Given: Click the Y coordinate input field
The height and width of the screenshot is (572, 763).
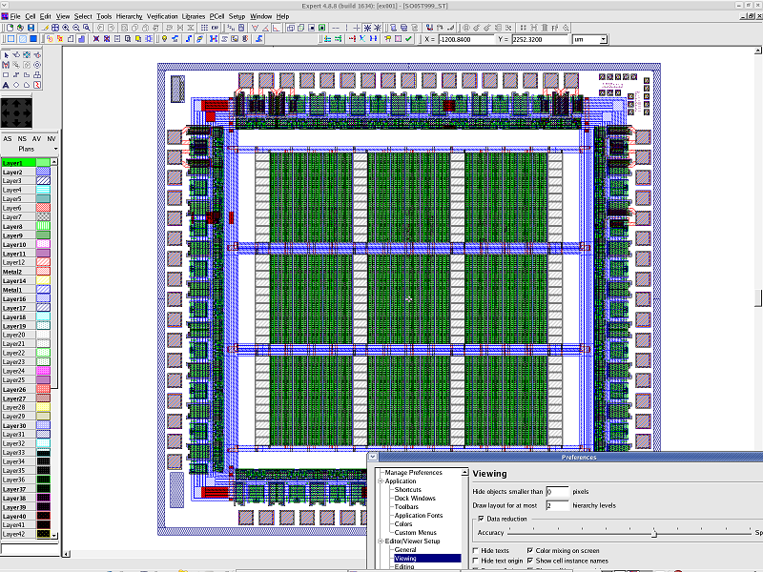Looking at the screenshot, I should (x=540, y=39).
